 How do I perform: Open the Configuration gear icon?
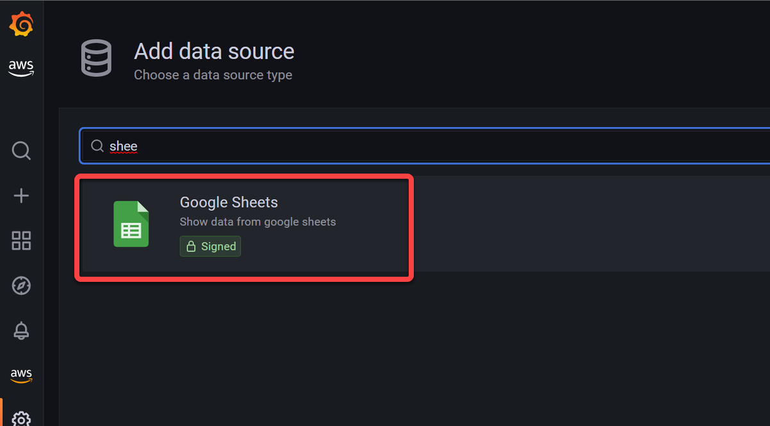[21, 418]
